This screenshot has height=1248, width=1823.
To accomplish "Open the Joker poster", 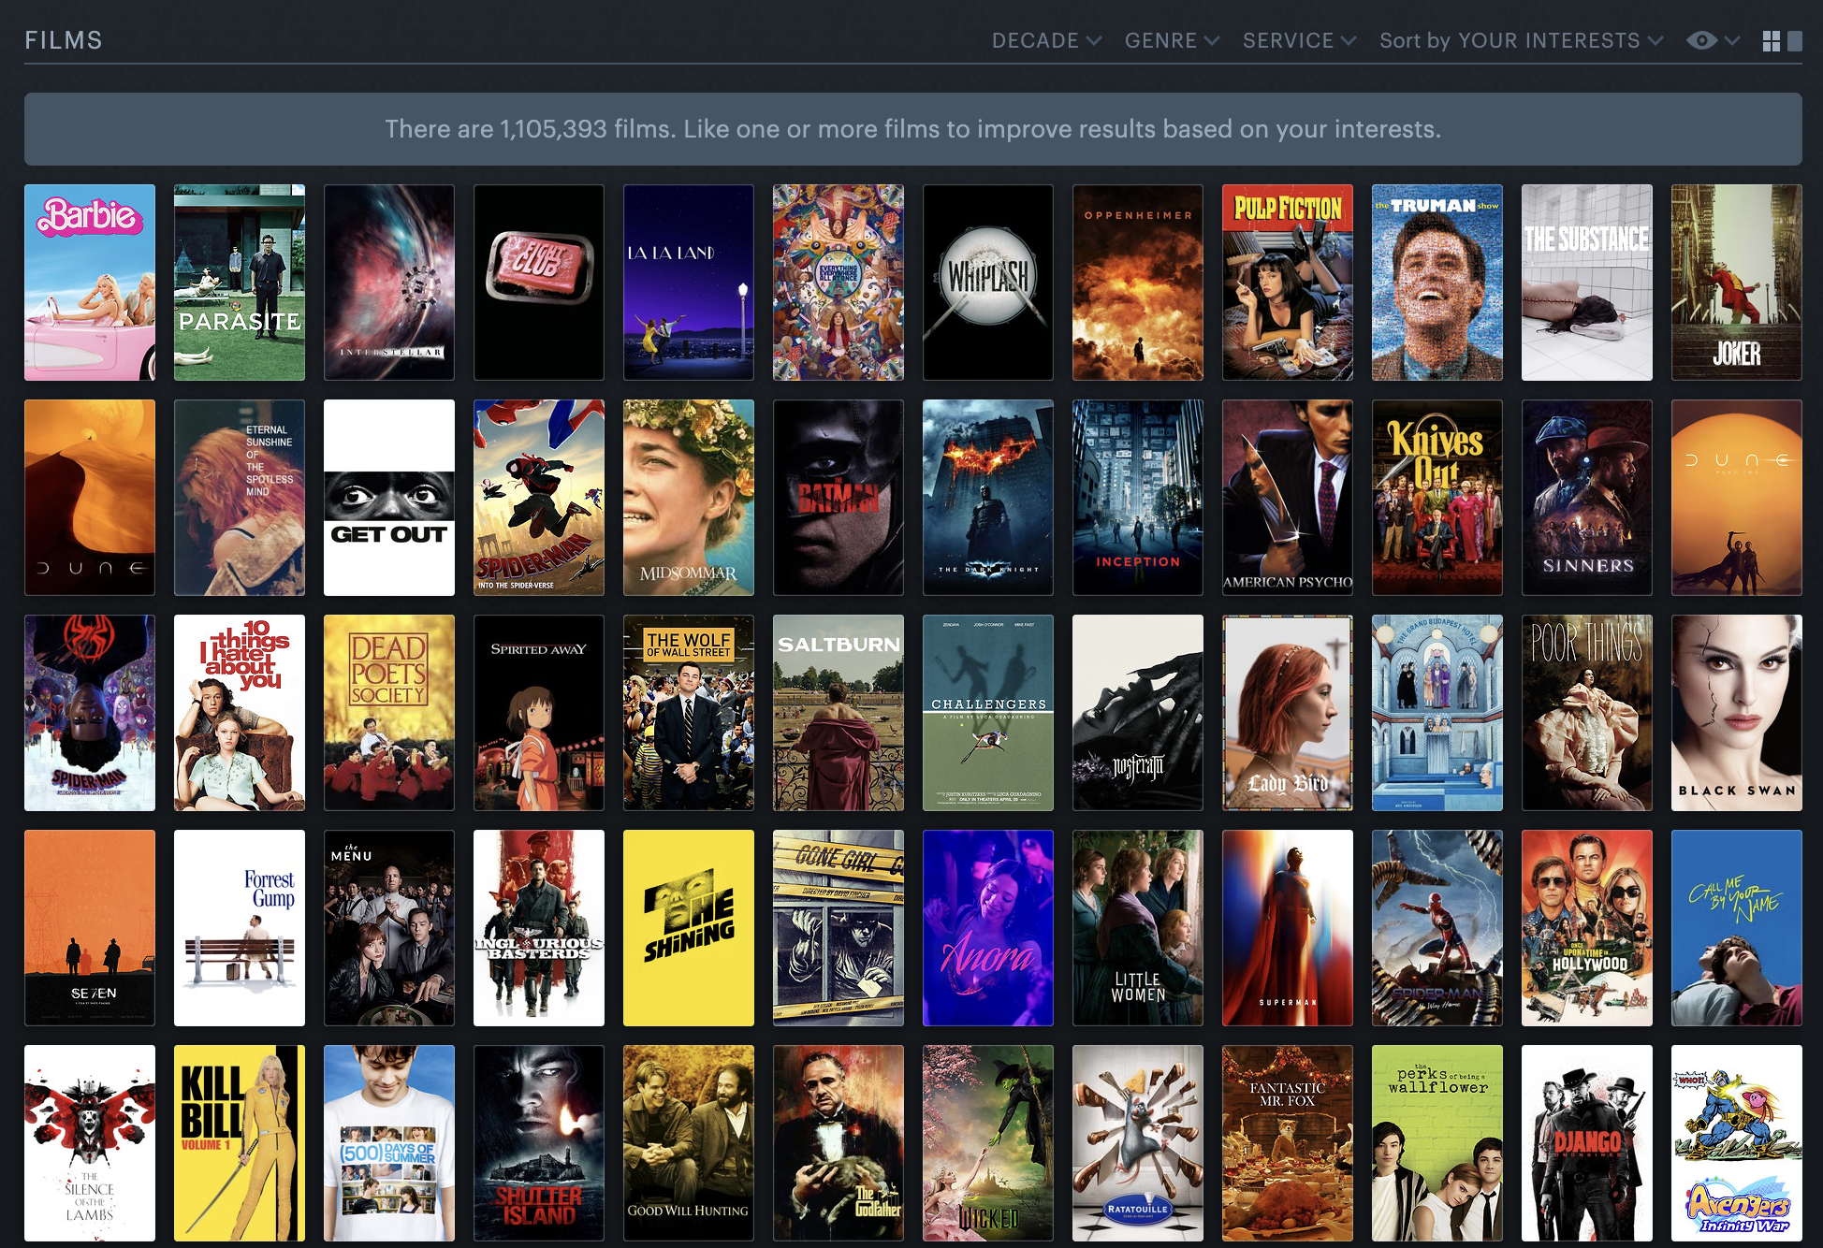I will click(x=1737, y=283).
